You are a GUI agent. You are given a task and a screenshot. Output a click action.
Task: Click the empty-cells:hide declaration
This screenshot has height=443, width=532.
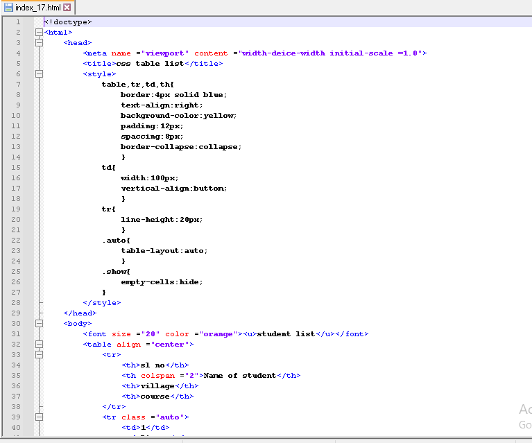coord(162,282)
